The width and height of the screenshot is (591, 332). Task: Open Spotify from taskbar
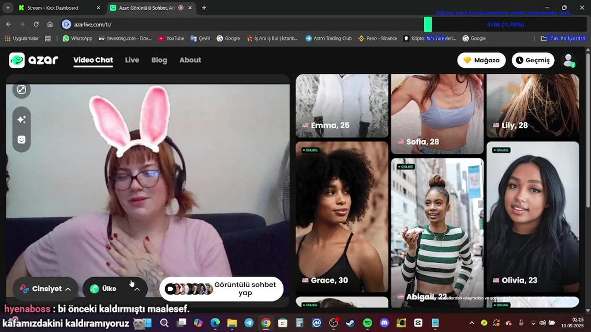[x=368, y=323]
